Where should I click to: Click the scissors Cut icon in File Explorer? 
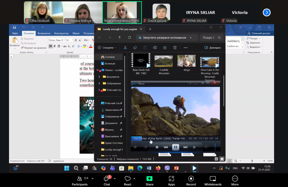point(125,48)
